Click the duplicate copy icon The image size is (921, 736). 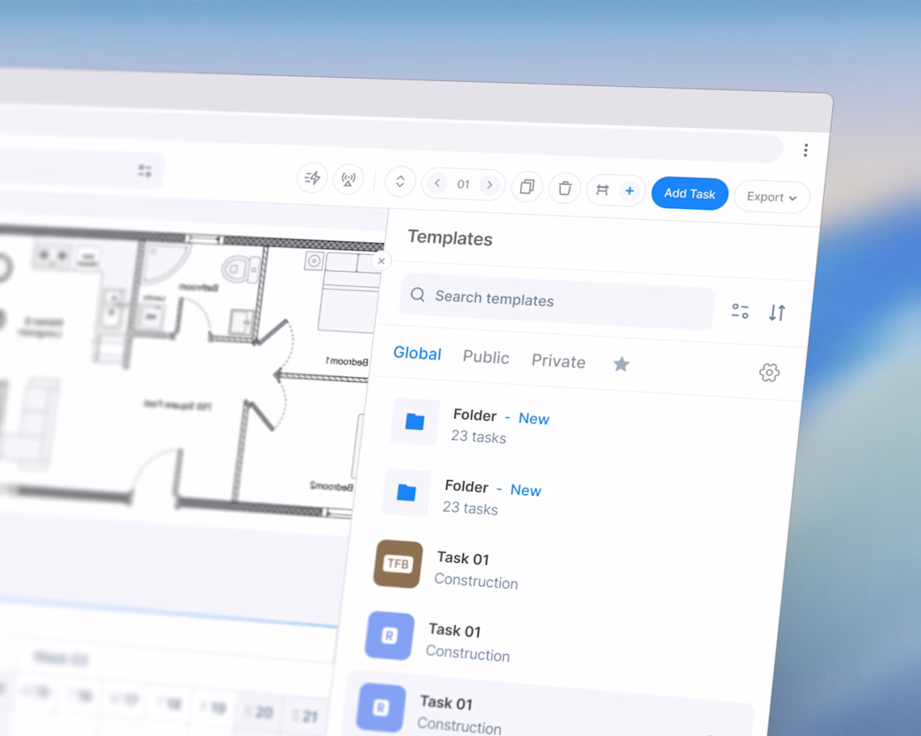527,187
